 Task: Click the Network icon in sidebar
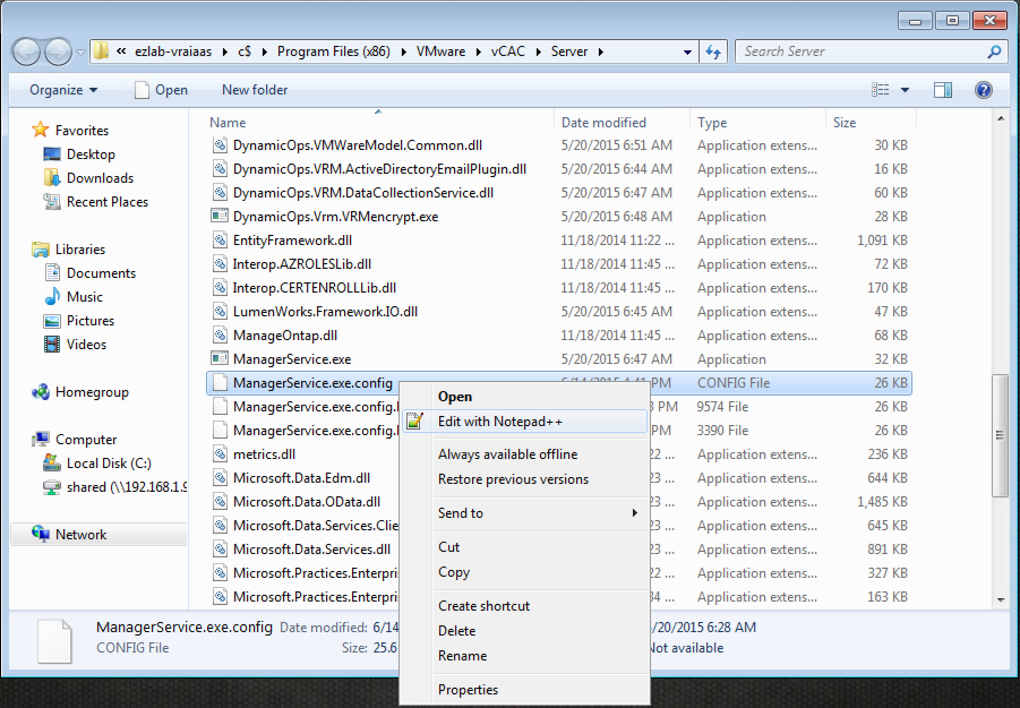tap(40, 534)
